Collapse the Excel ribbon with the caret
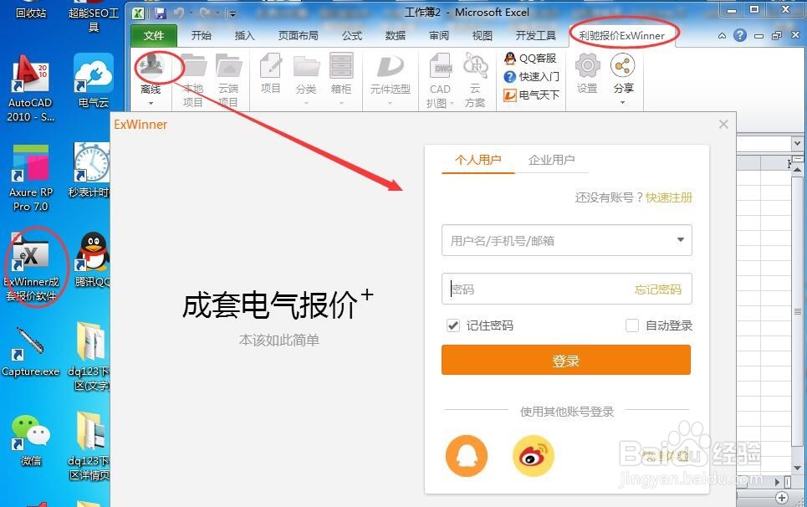This screenshot has height=507, width=807. tap(722, 36)
